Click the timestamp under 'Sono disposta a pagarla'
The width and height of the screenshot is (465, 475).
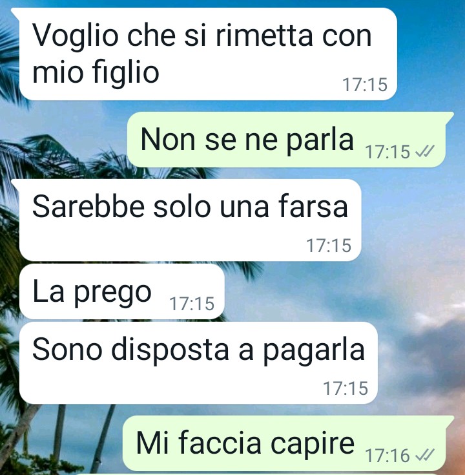click(x=346, y=388)
